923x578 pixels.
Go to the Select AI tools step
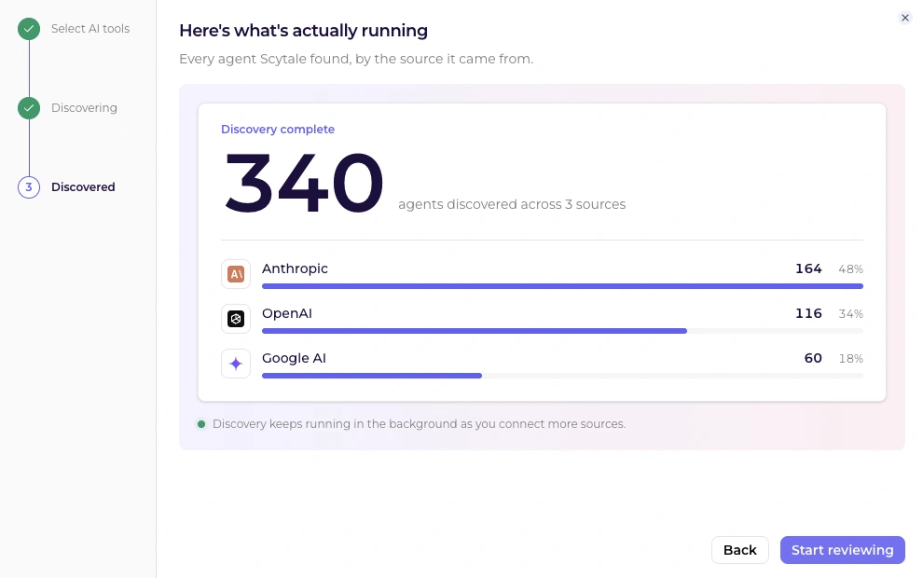coord(90,29)
